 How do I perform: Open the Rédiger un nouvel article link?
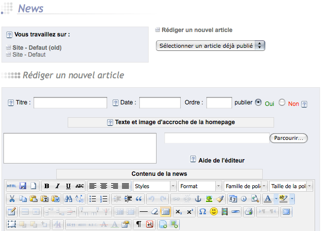pos(197,30)
